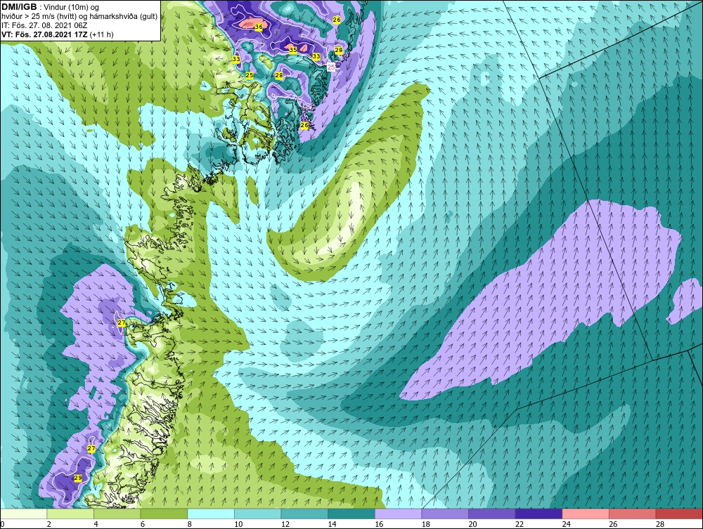This screenshot has height=529, width=703.
Task: Click the gust label 33 beside the 35 label
Action: pyautogui.click(x=316, y=56)
